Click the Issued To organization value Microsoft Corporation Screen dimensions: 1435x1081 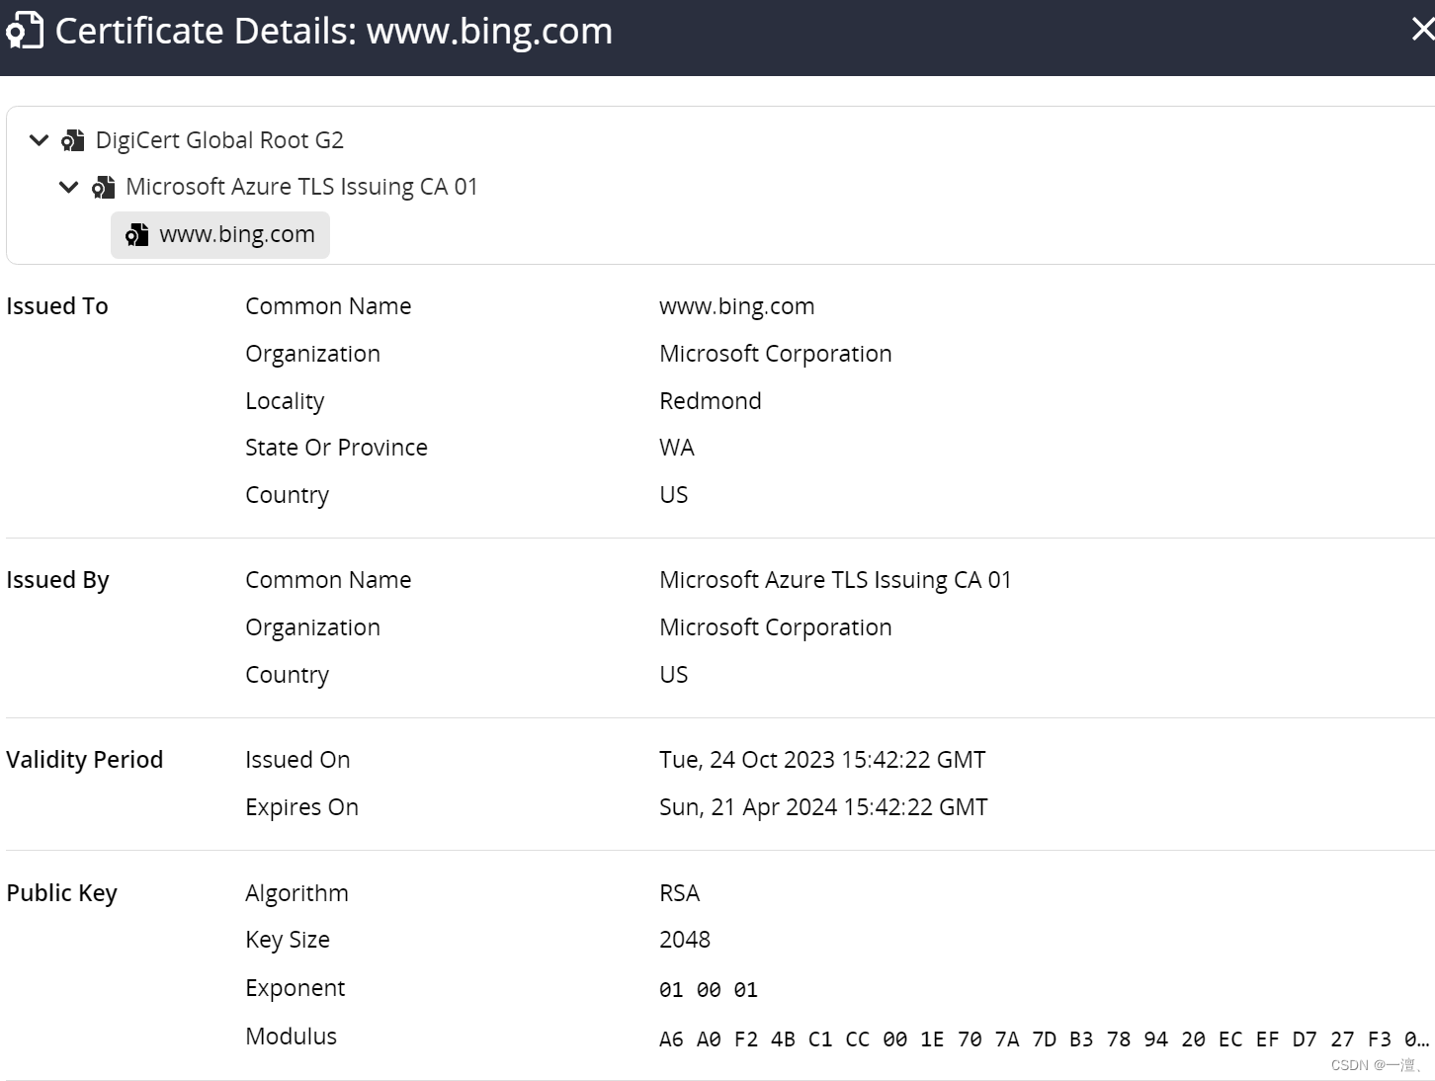[776, 354]
